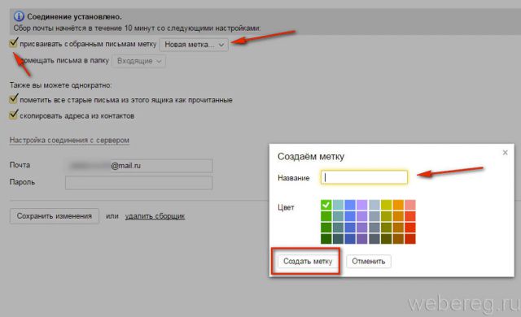The width and height of the screenshot is (521, 317).
Task: Click the Пароль password field
Action: pyautogui.click(x=139, y=182)
